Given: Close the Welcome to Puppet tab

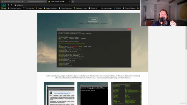Looking at the screenshot, I should coord(22,2).
